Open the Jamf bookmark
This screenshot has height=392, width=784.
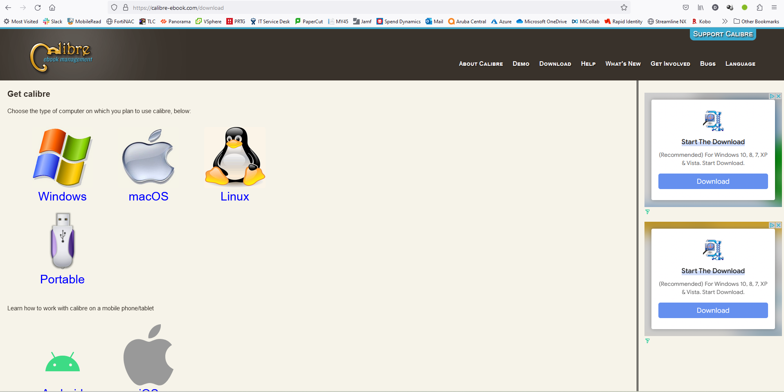click(x=363, y=21)
